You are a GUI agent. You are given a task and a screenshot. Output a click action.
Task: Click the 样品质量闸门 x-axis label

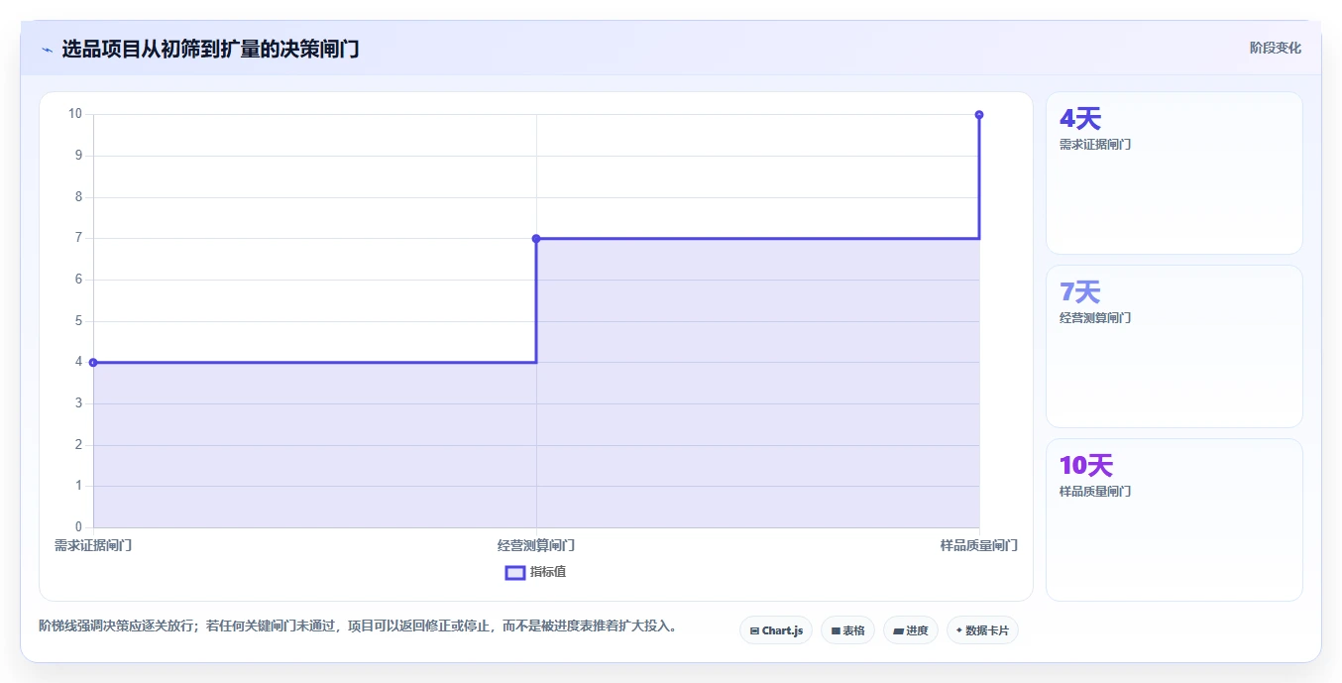coord(979,545)
